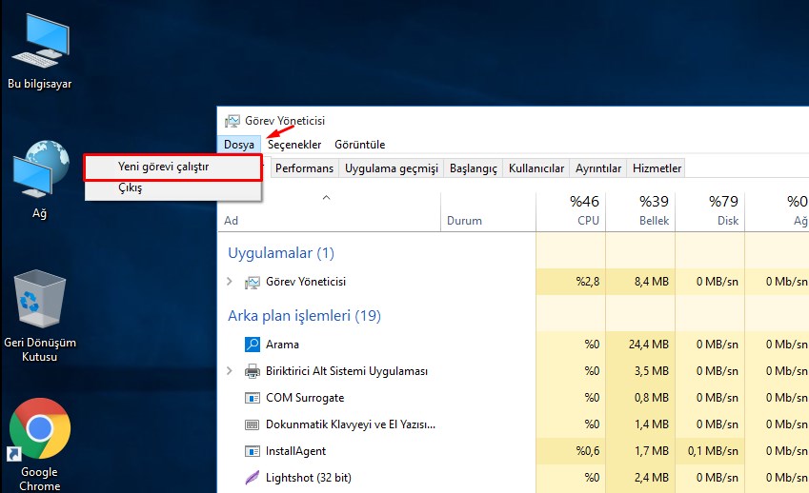809x493 pixels.
Task: Collapse the column header sort arrow
Action: (326, 198)
